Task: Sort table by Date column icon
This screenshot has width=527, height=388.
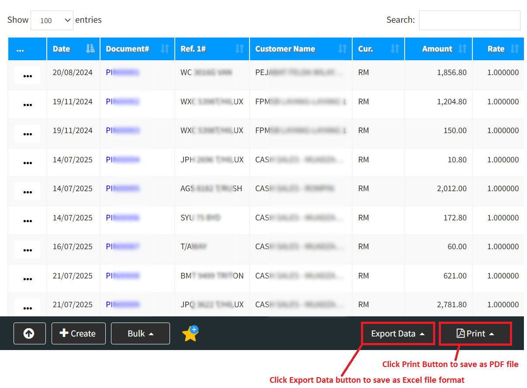Action: tap(90, 49)
